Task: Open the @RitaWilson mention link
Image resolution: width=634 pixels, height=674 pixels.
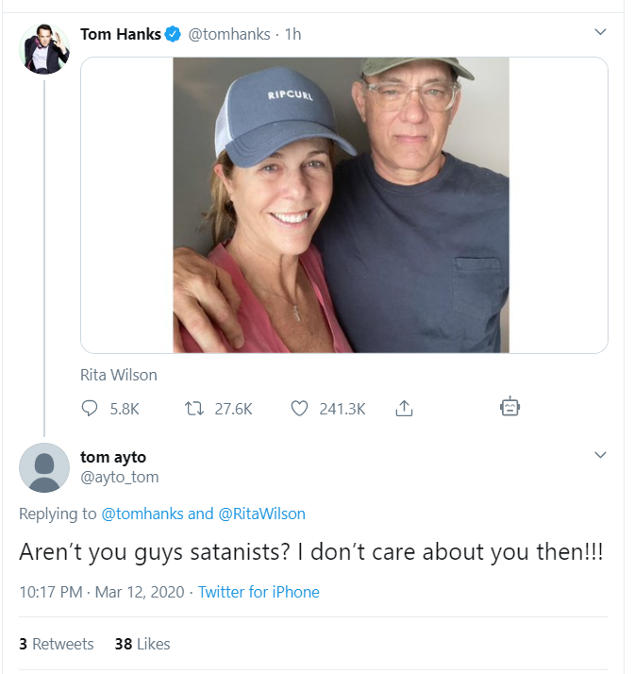Action: click(x=261, y=514)
